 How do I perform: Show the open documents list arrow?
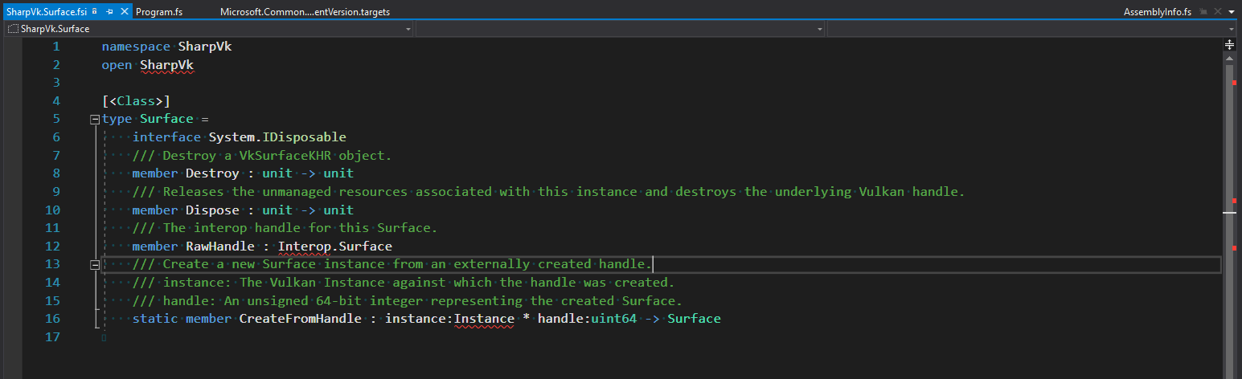click(x=1231, y=12)
